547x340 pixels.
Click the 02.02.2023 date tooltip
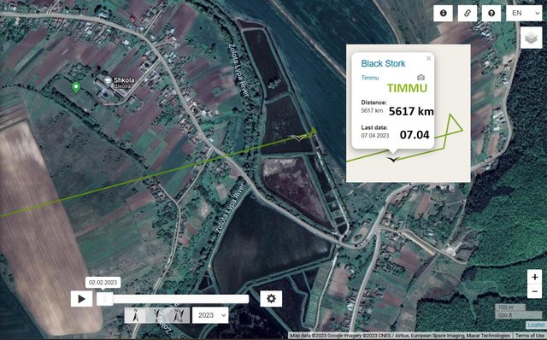[x=103, y=283]
